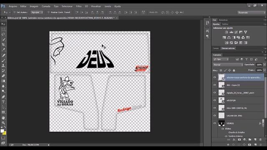This screenshot has height=150, width=267.
Task: Select the Rectangular Marquee tool
Action: [3, 29]
